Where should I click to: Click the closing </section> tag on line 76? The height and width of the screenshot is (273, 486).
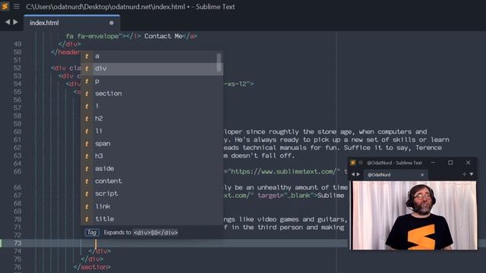[x=92, y=267]
